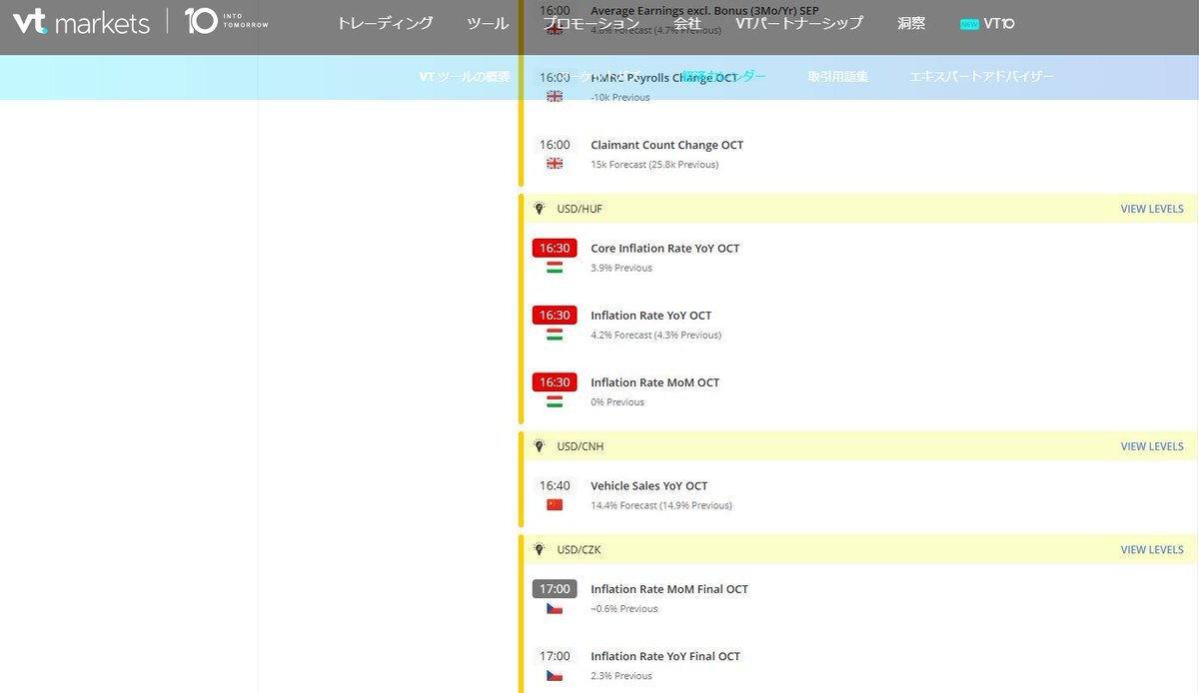Viewport: 1199px width, 693px height.
Task: Open the ツール navigation menu
Action: tap(488, 23)
